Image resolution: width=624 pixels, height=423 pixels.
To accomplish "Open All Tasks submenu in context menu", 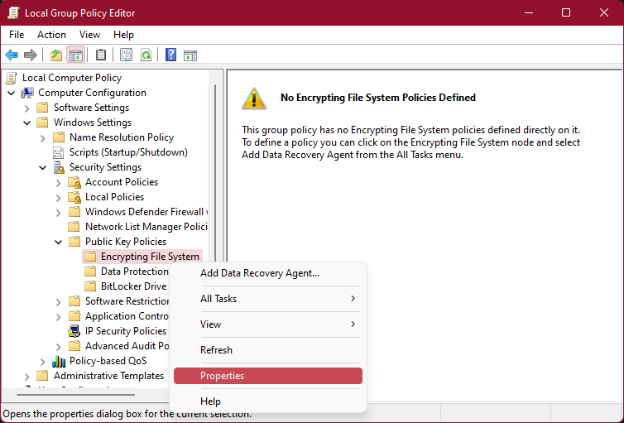I will [268, 299].
